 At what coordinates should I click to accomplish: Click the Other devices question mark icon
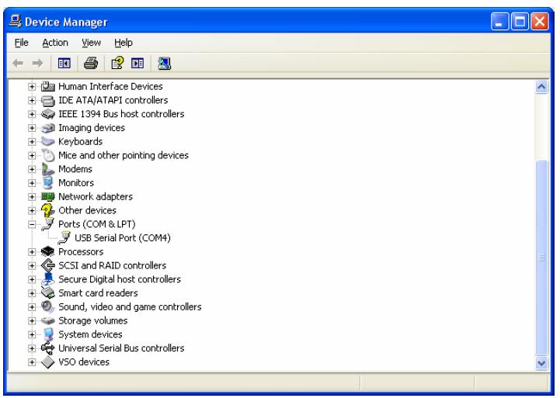coord(48,210)
